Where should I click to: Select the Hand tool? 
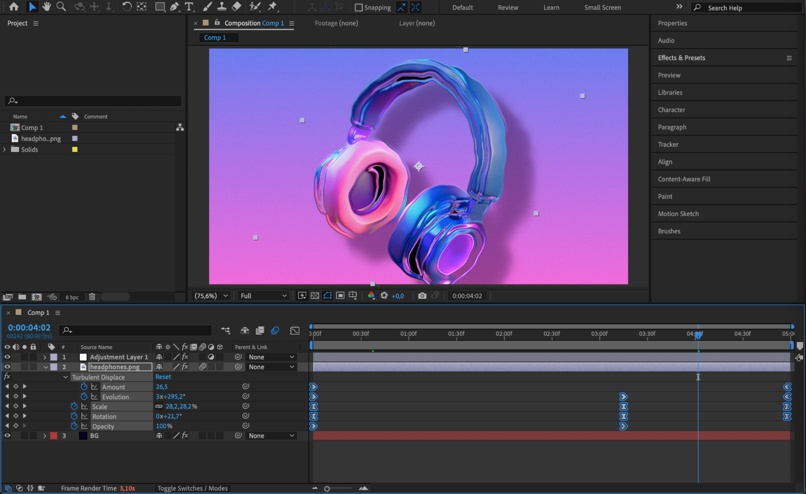point(46,7)
